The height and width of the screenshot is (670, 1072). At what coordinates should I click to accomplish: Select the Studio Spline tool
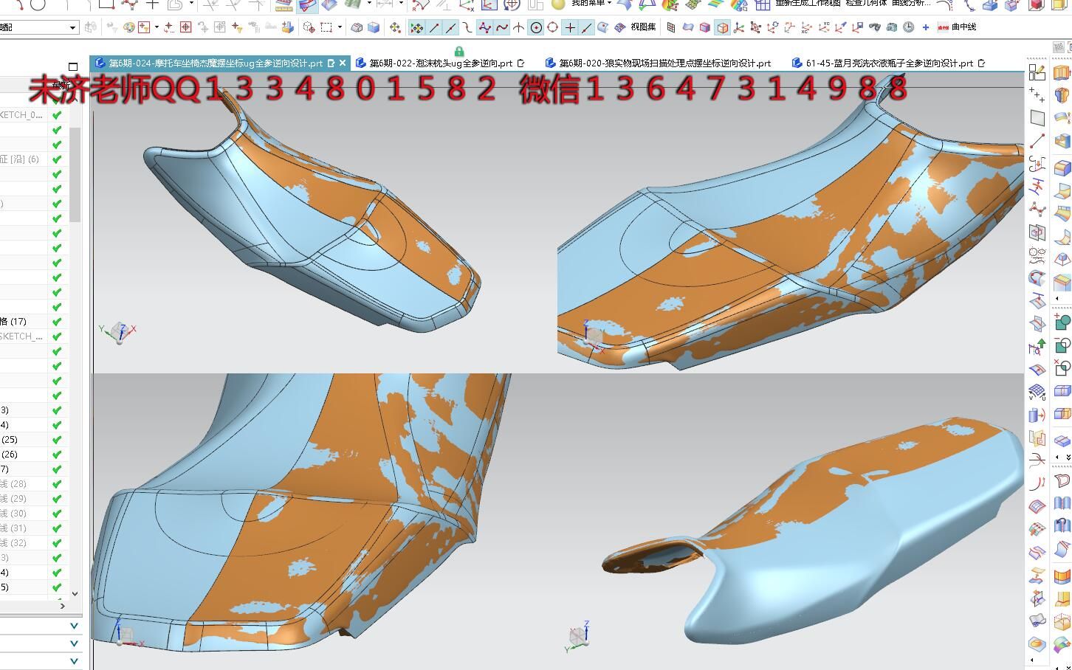pyautogui.click(x=1037, y=210)
